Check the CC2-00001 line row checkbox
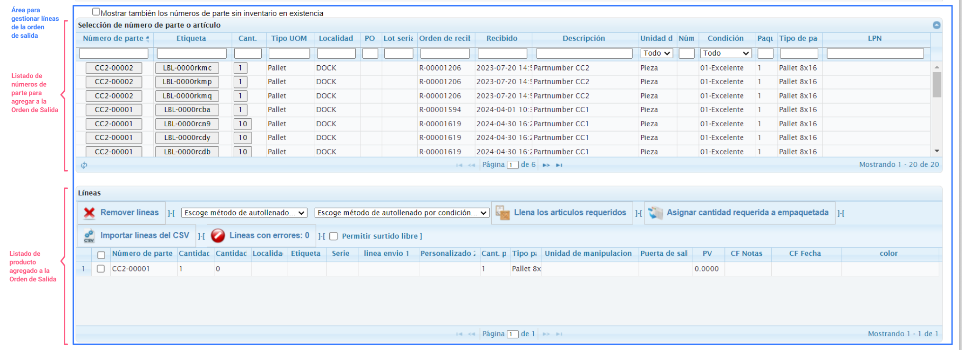This screenshot has height=350, width=962. click(x=101, y=269)
